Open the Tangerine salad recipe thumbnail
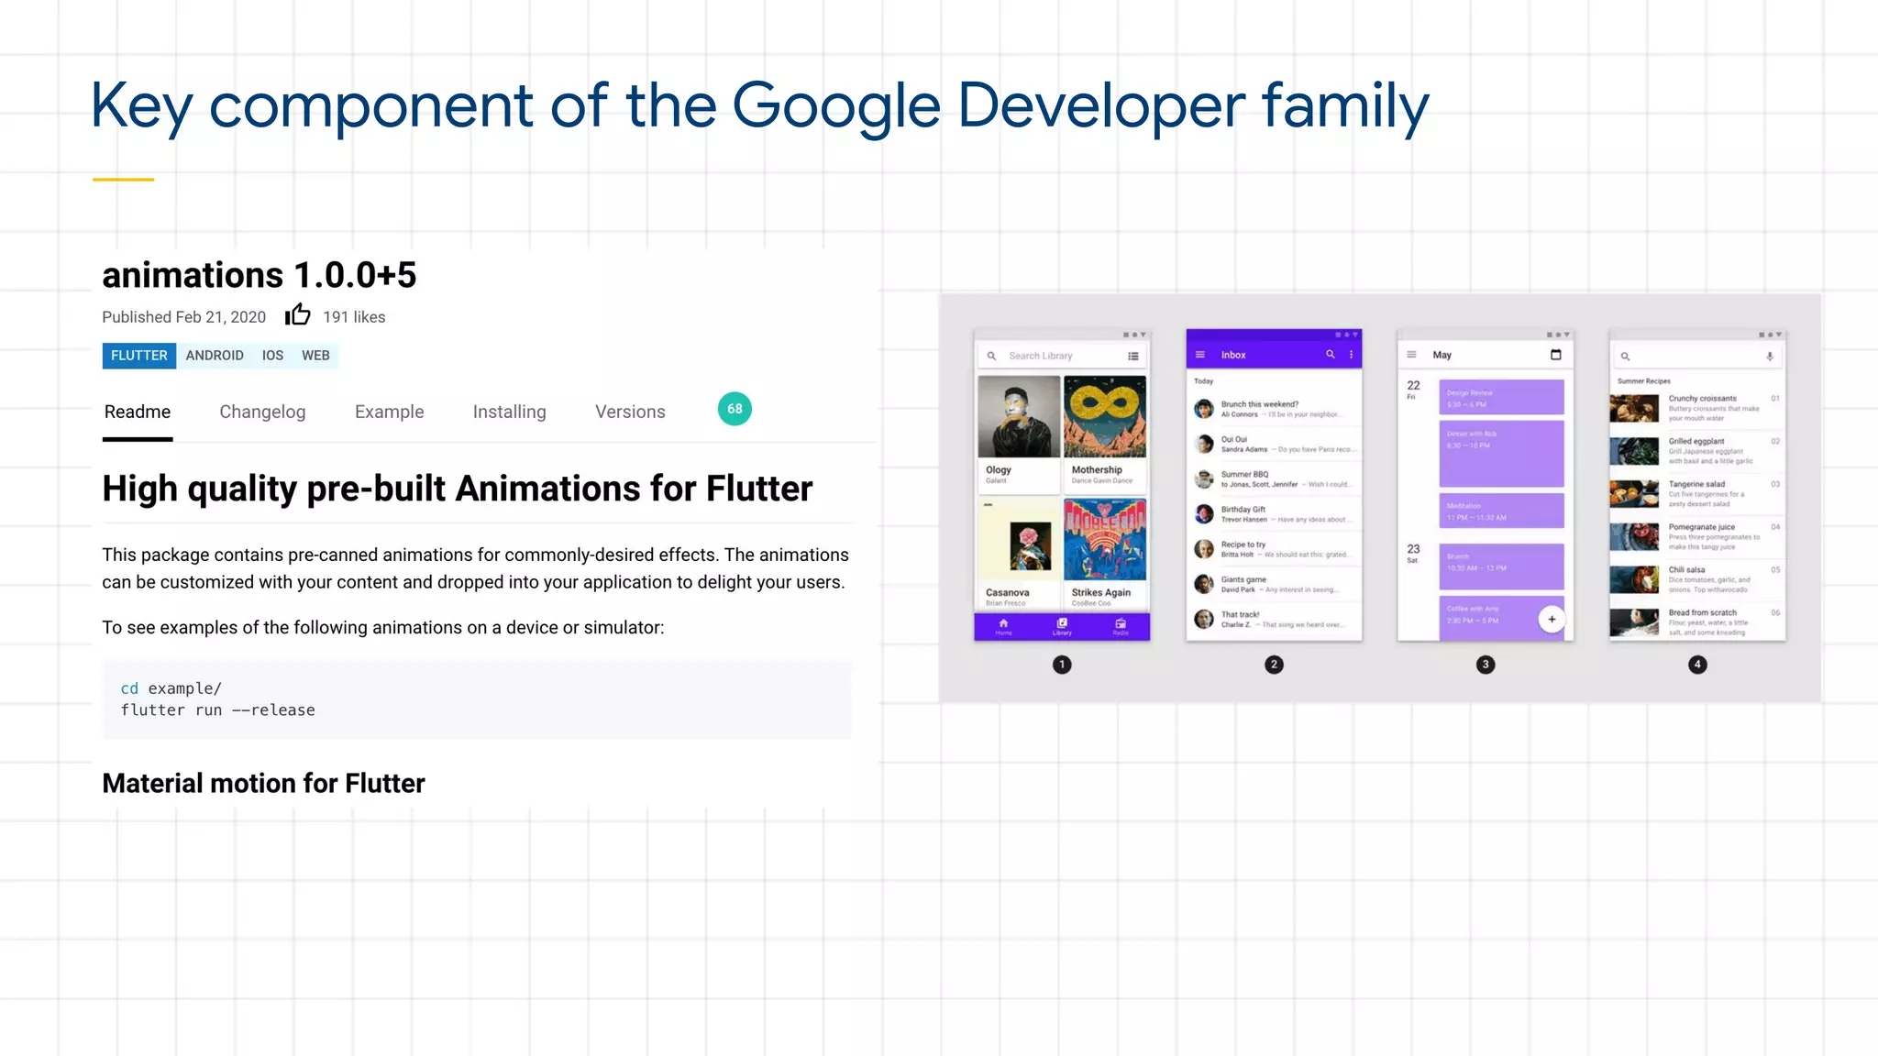This screenshot has height=1056, width=1878. click(x=1634, y=494)
